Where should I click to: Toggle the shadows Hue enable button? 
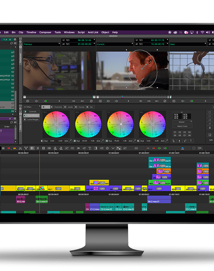click(x=42, y=141)
